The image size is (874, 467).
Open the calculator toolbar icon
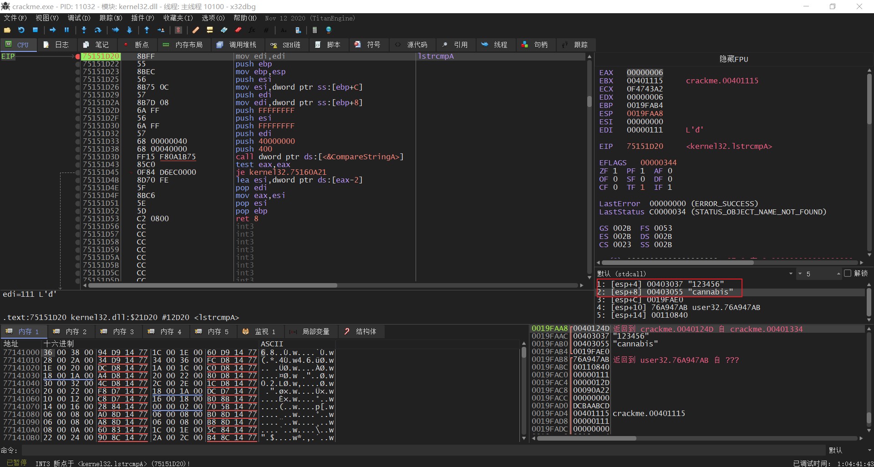click(315, 30)
